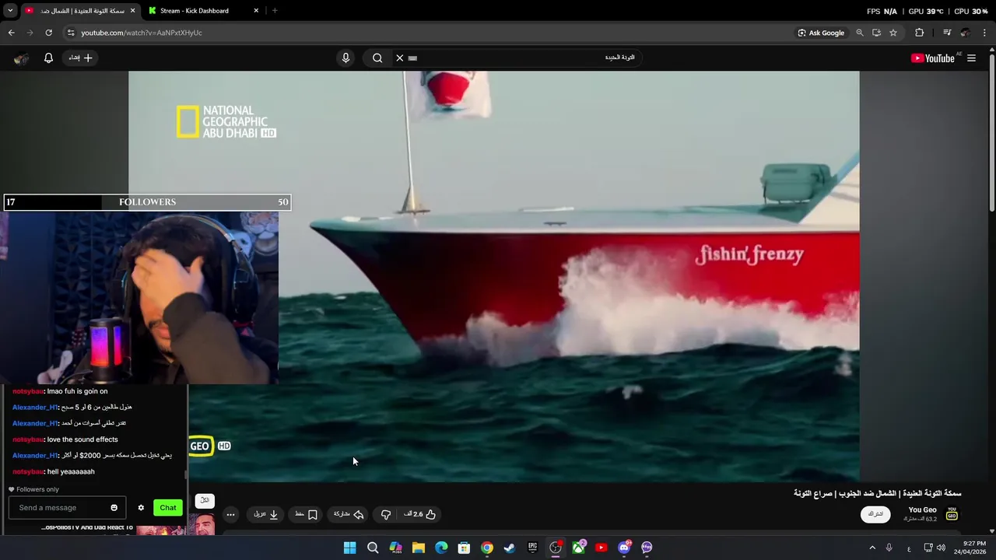This screenshot has width=996, height=560.
Task: Click the green Chat button
Action: 168,508
